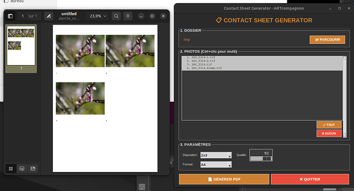This screenshot has height=191, width=354.
Task: Click second-row flower image on the PDF page
Action: [x=80, y=98]
